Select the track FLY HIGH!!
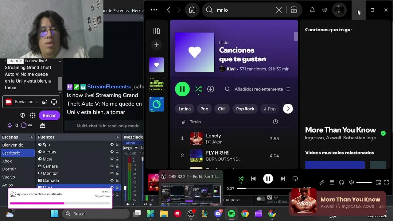The image size is (393, 221). (x=233, y=156)
